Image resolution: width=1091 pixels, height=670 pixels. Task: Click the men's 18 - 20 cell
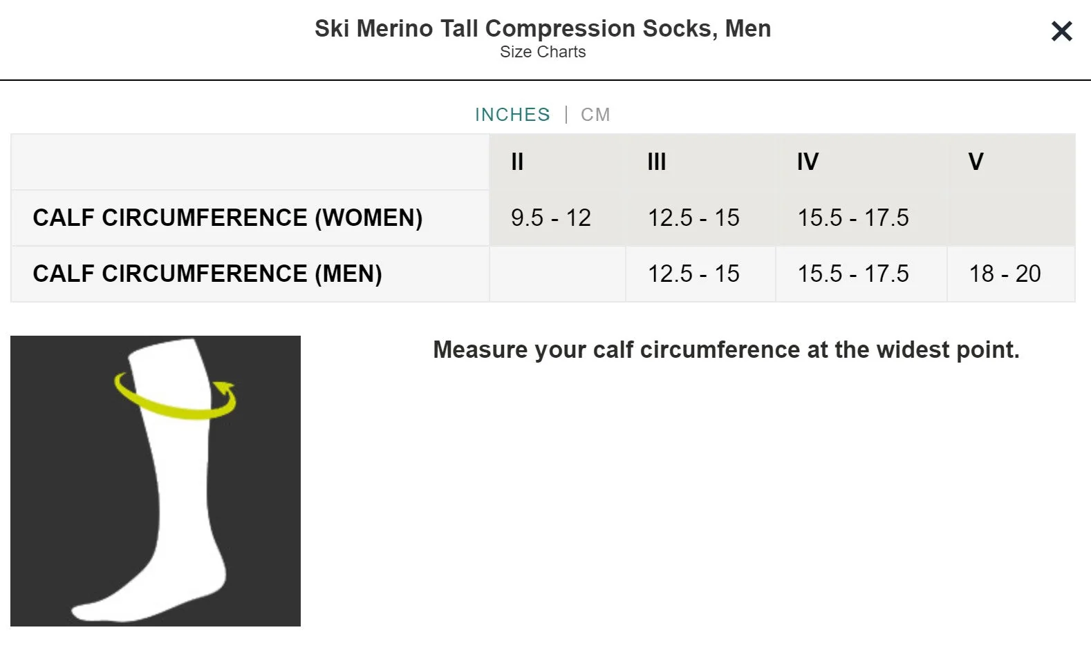1011,274
